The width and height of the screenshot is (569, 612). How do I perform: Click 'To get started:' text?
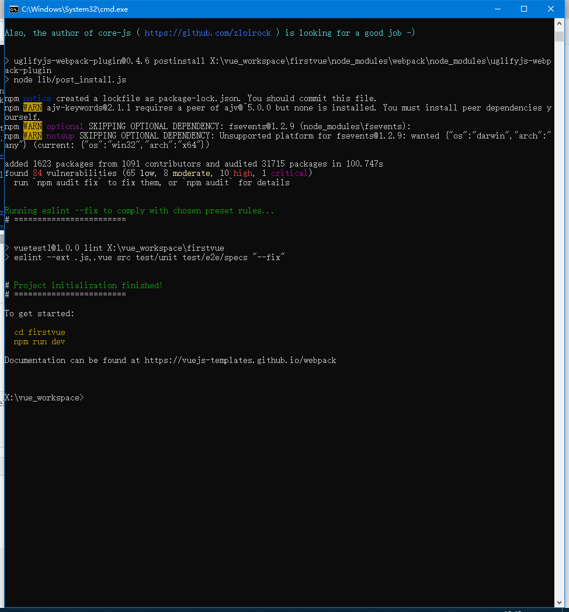39,313
